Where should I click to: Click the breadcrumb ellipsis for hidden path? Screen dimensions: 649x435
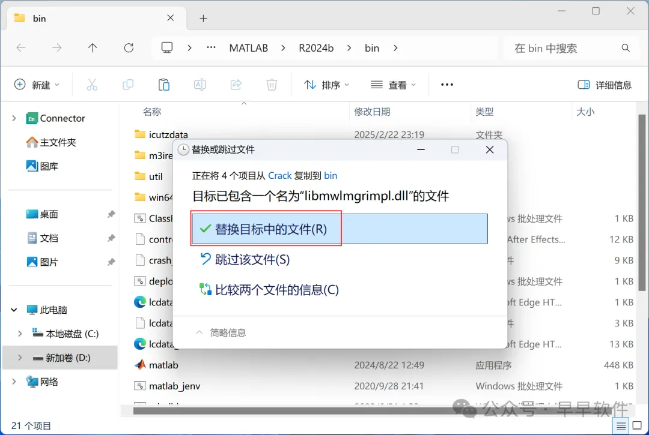point(211,48)
